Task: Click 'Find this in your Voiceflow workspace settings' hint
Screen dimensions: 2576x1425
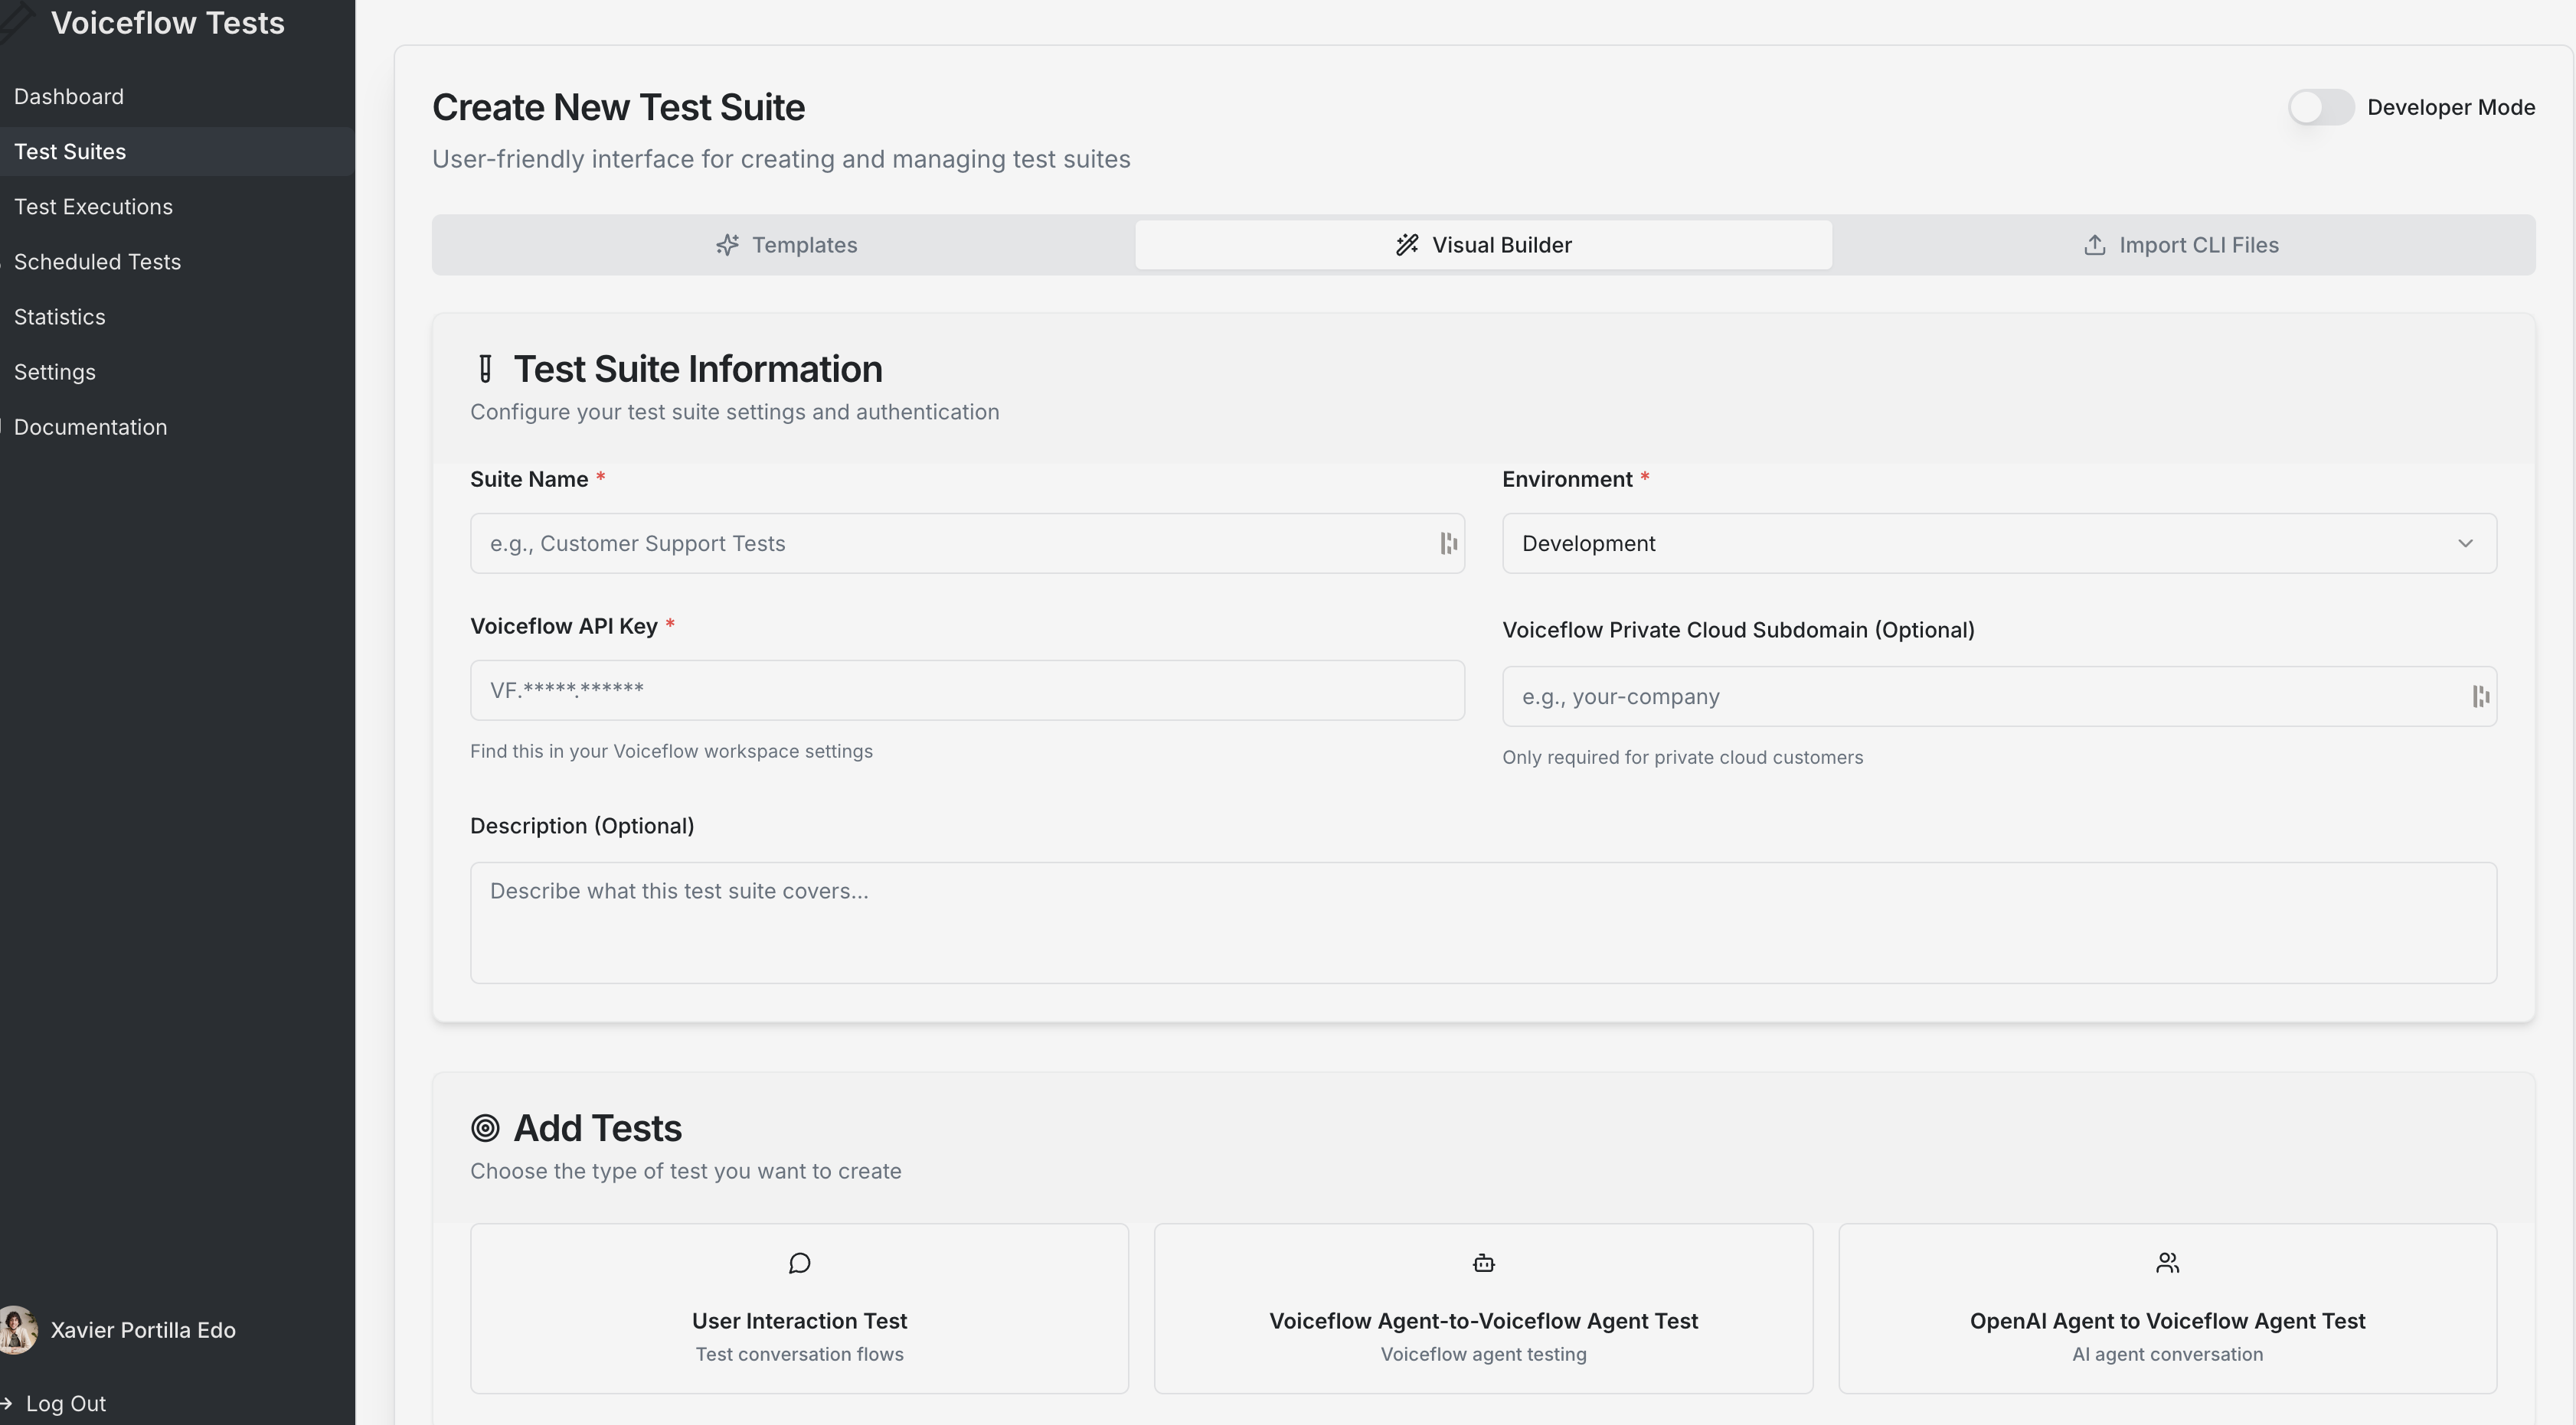Action: point(671,752)
